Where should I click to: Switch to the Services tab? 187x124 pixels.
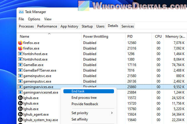(x=128, y=26)
